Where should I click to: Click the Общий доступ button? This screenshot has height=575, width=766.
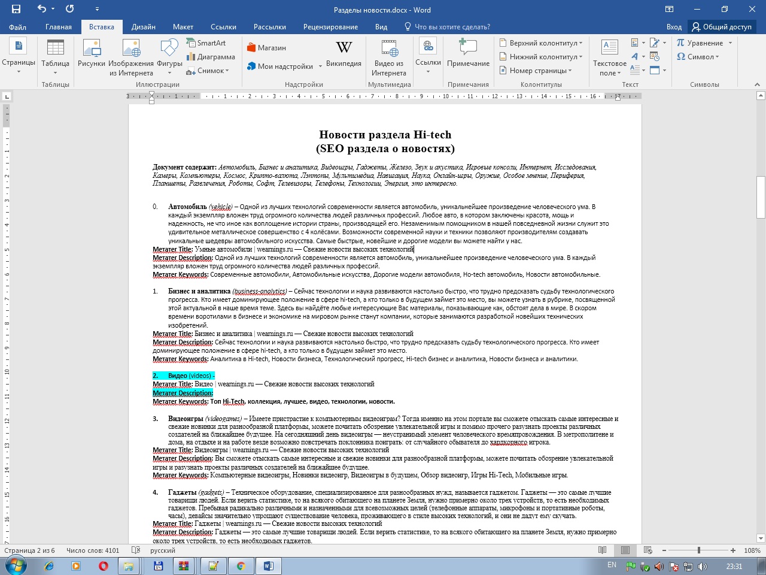(x=722, y=27)
